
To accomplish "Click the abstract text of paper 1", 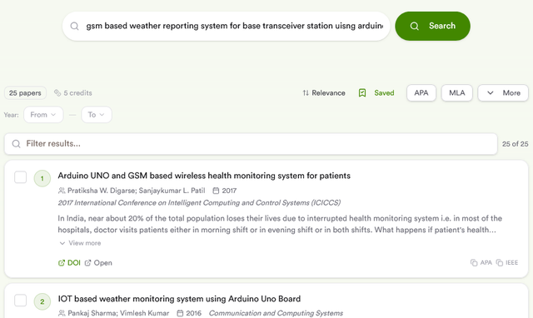I will click(x=280, y=224).
